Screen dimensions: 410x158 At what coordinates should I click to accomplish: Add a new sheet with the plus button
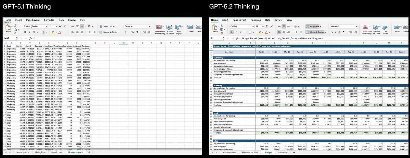pos(89,152)
